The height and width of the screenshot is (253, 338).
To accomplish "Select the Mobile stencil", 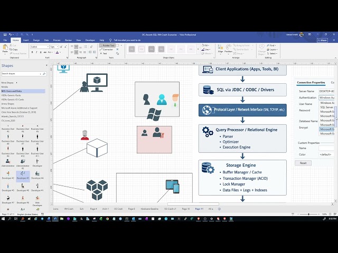I will coord(5,87).
